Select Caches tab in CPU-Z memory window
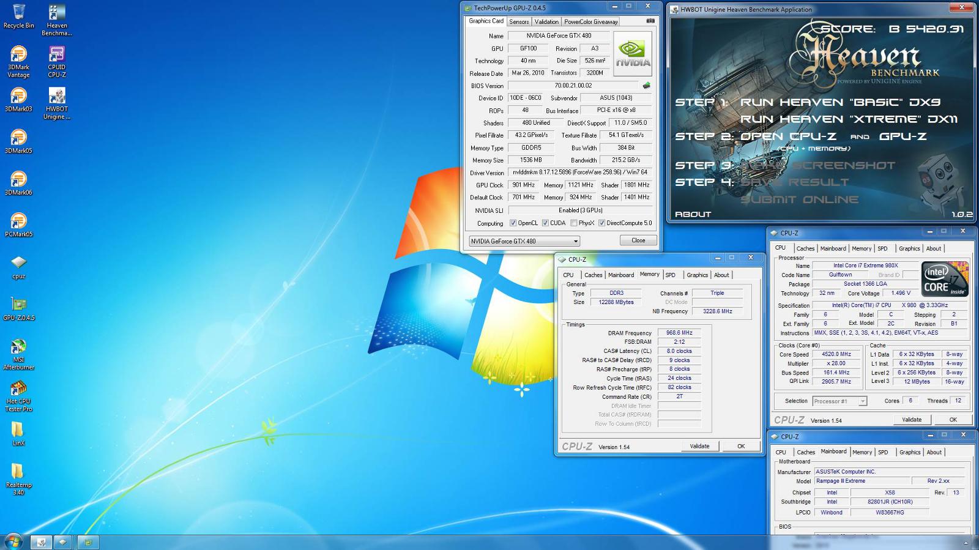The image size is (979, 550). coord(593,275)
